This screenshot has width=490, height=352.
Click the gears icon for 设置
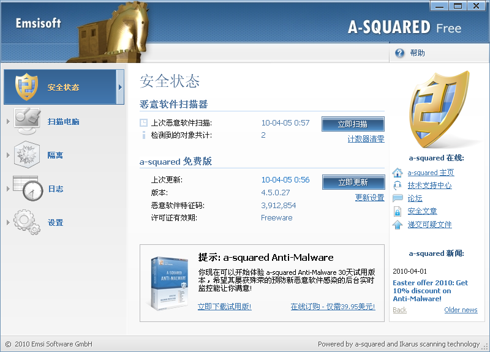click(x=27, y=222)
